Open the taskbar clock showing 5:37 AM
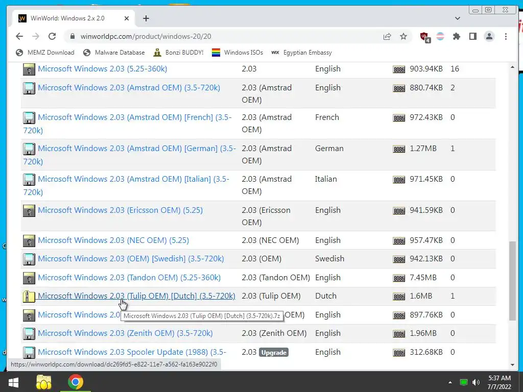The width and height of the screenshot is (523, 392). point(500,382)
